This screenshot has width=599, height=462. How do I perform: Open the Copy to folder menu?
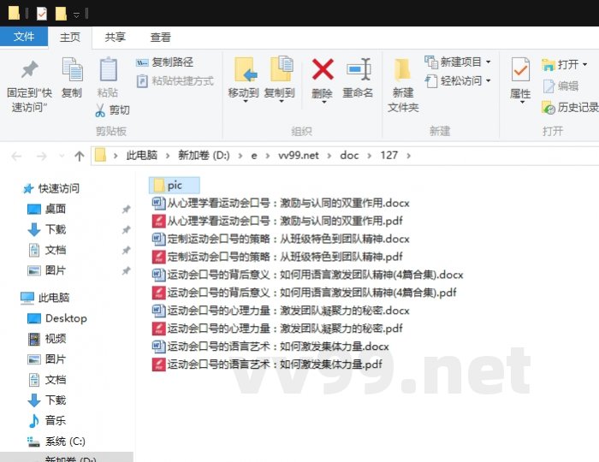[x=280, y=80]
